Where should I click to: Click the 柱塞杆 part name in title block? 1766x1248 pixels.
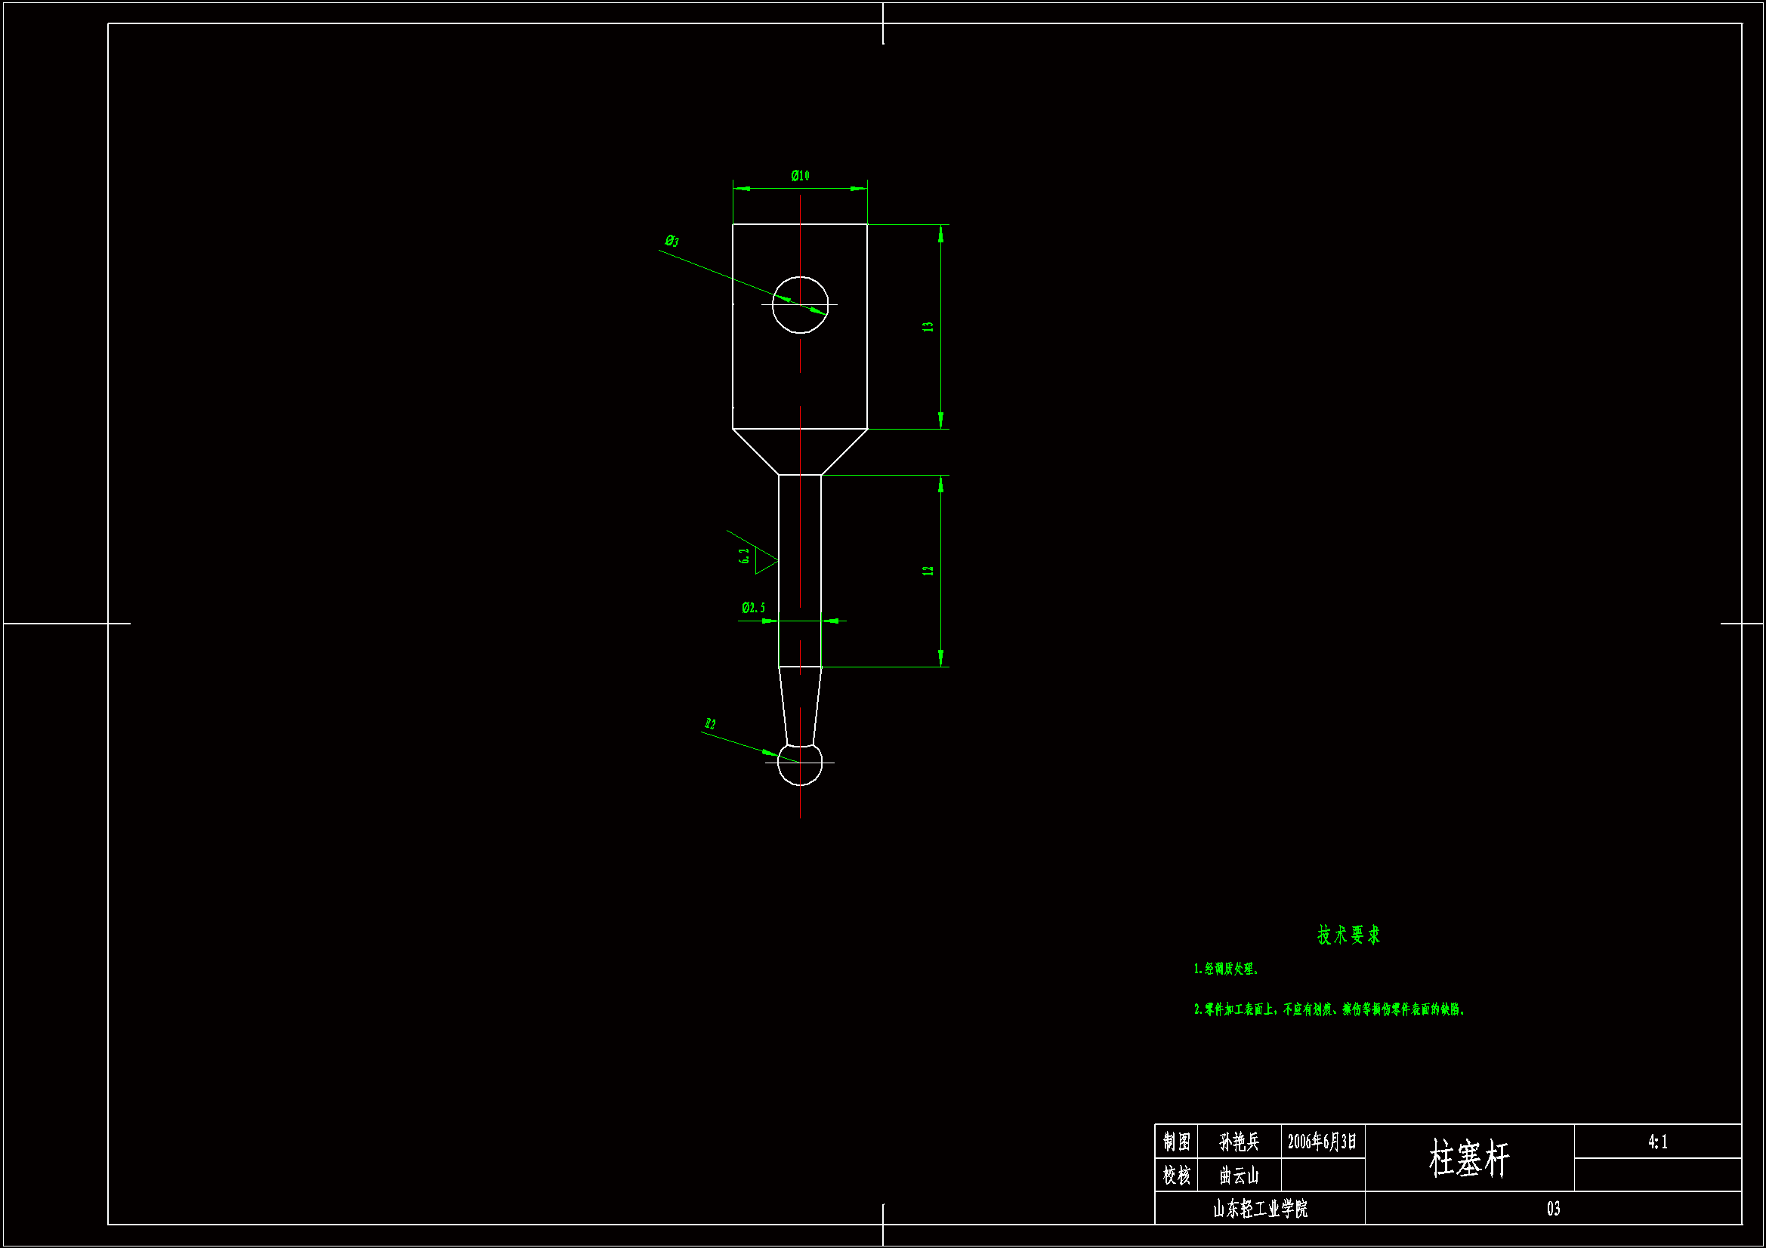click(1469, 1159)
